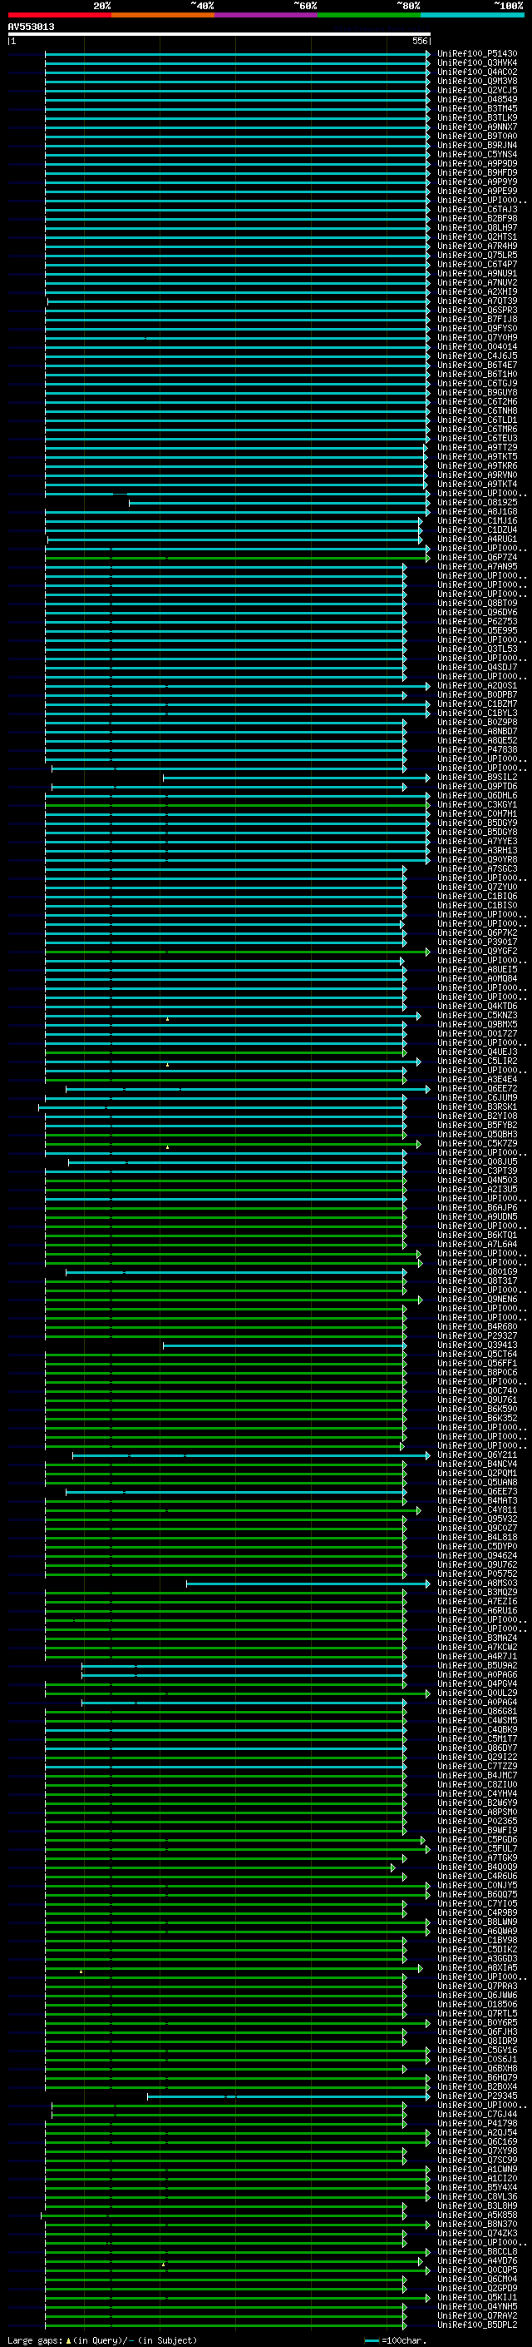Select the UniRef100_A4VD76 label
532x2347 pixels.
tap(477, 2260)
